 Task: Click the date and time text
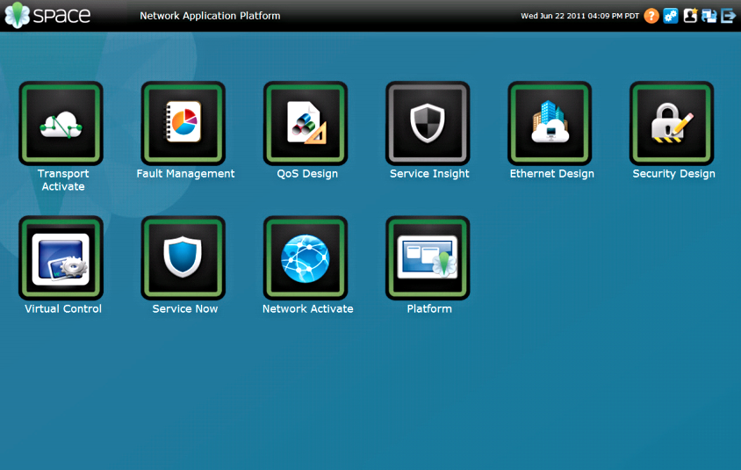pos(579,16)
